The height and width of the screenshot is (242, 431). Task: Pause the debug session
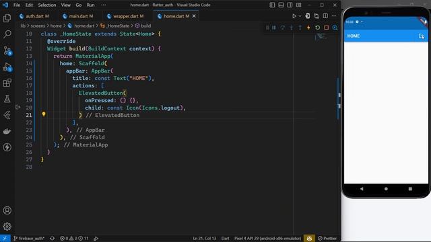(x=274, y=28)
